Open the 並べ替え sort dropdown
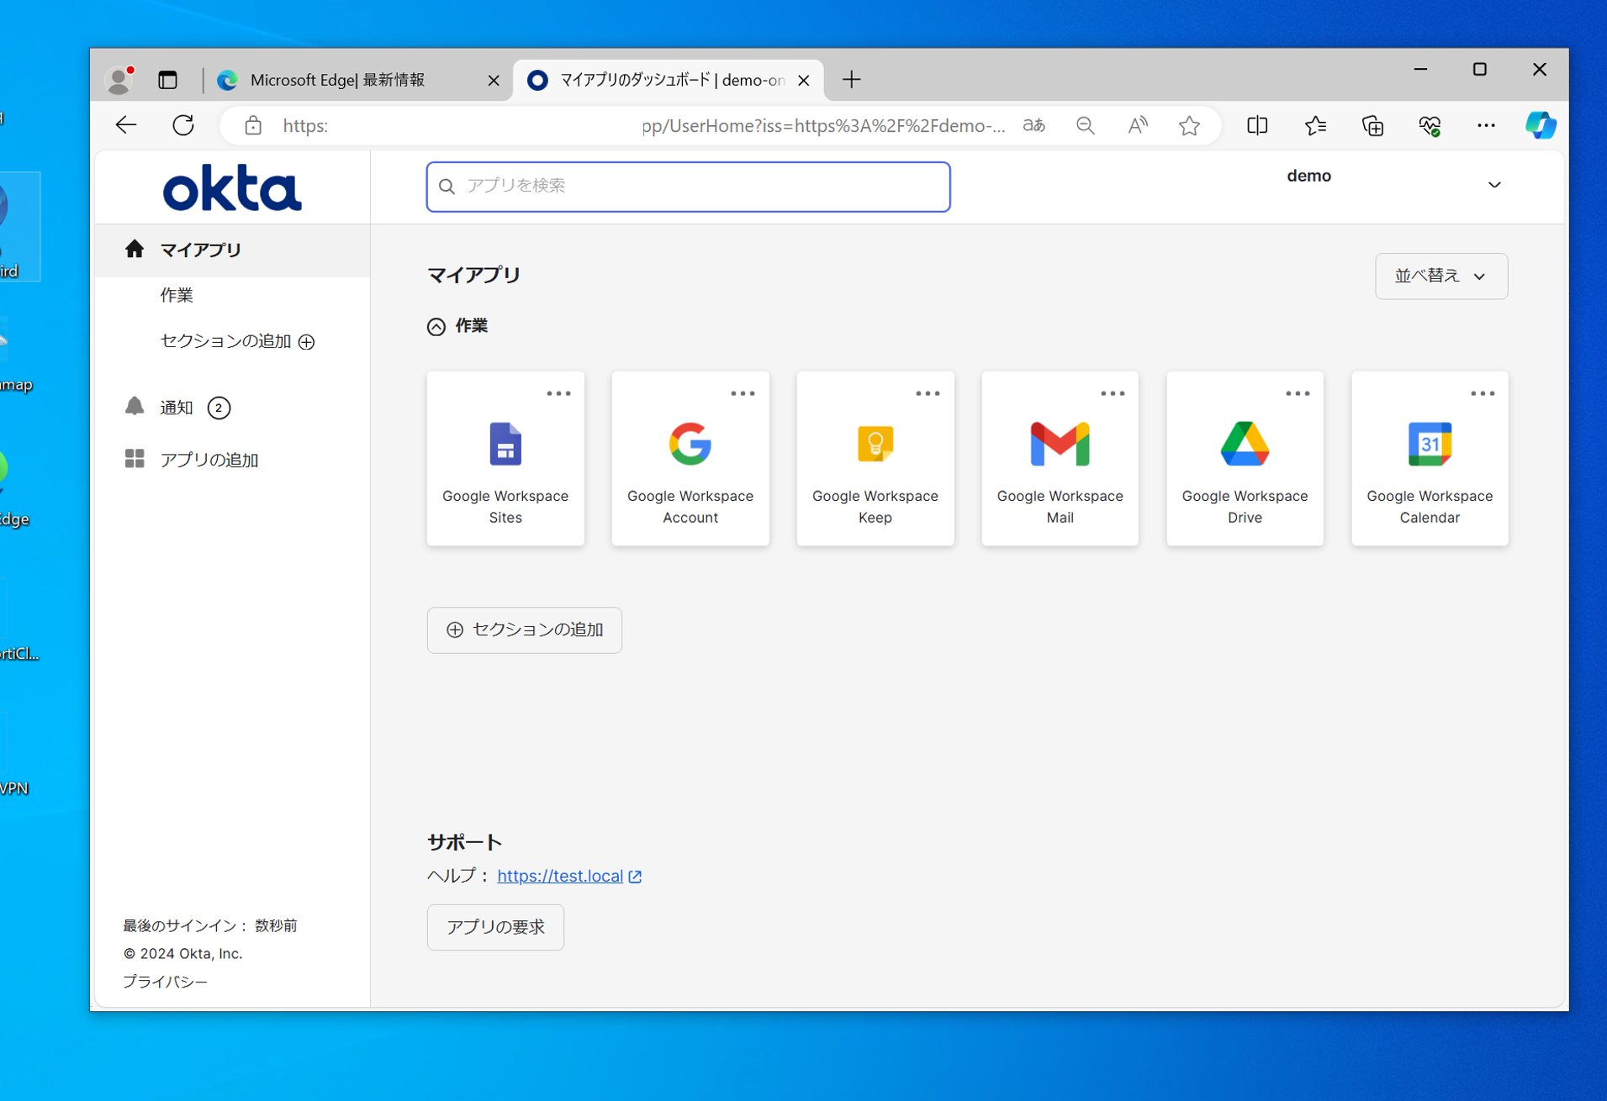Screen dimensions: 1607x1101 click(1441, 276)
